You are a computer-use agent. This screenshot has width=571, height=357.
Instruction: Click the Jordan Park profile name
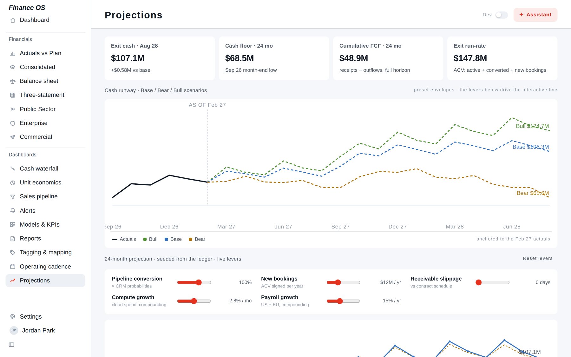click(x=38, y=331)
